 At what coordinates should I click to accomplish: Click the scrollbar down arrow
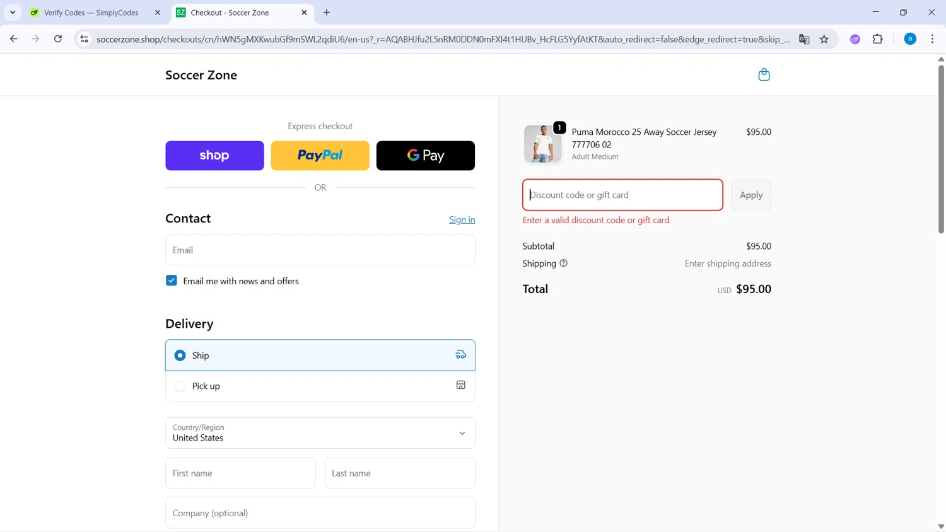click(x=941, y=526)
